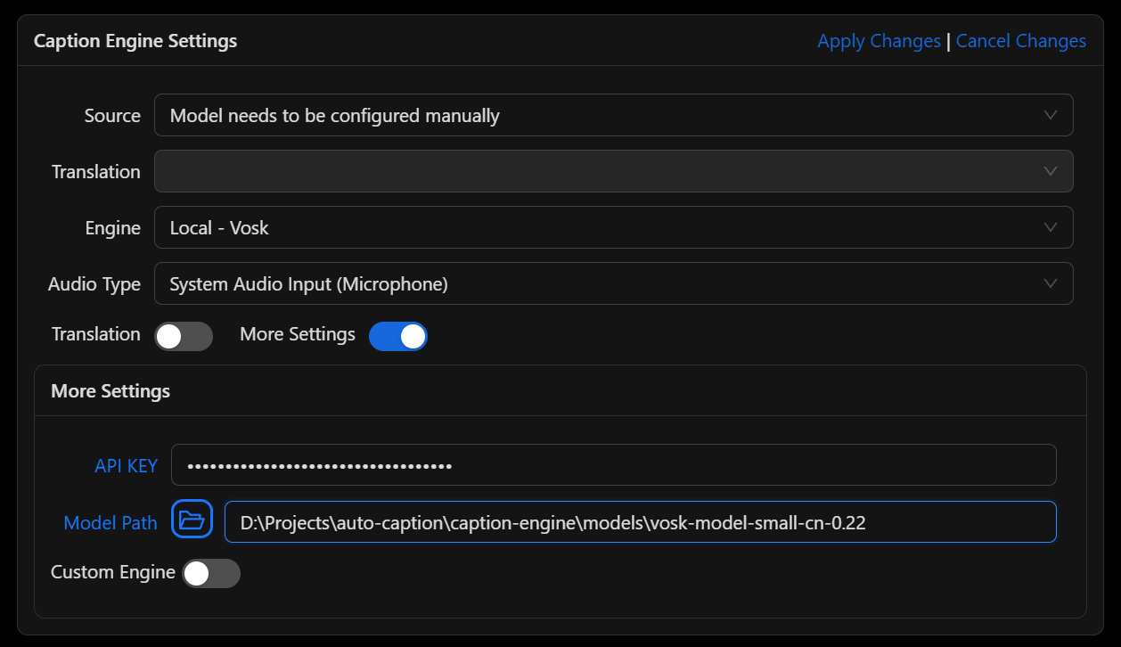
Task: Turn off the More Settings switch
Action: pyautogui.click(x=398, y=336)
